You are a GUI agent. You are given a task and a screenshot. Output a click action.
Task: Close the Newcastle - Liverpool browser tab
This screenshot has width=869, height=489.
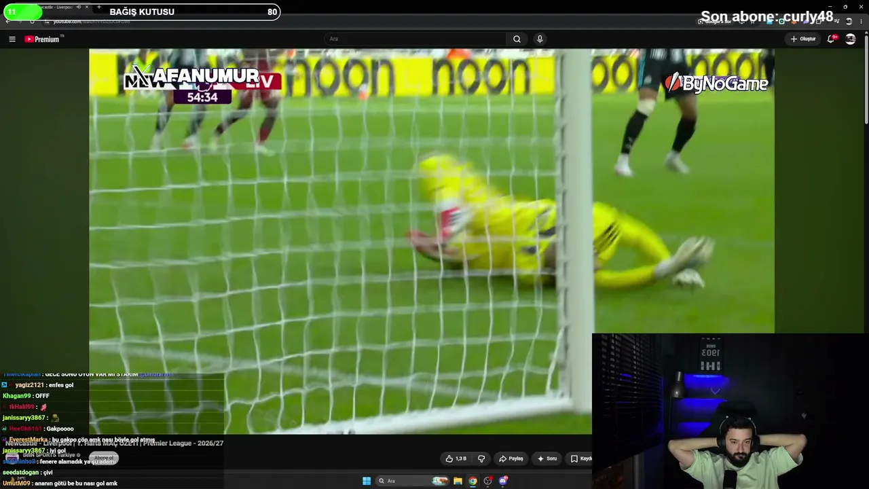click(87, 7)
